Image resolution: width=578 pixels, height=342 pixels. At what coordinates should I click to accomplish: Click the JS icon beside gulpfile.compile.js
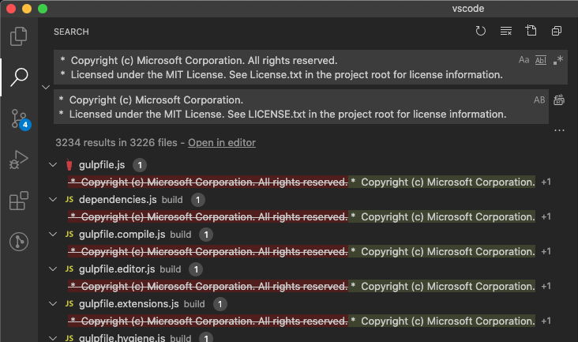coord(69,234)
